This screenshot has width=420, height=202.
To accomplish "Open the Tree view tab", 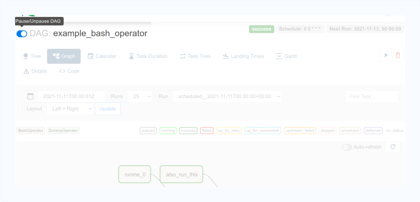I will [32, 56].
